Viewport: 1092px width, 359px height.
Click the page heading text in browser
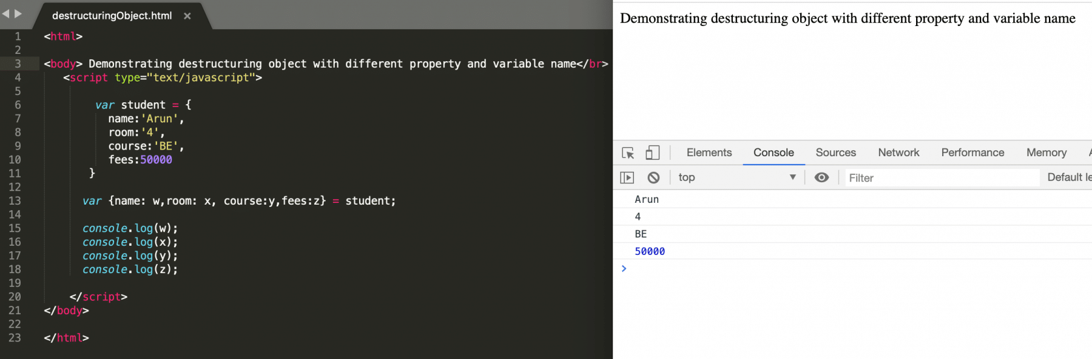coord(848,18)
